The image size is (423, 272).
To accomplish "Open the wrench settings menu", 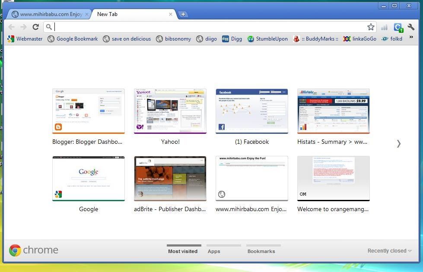I will (411, 27).
